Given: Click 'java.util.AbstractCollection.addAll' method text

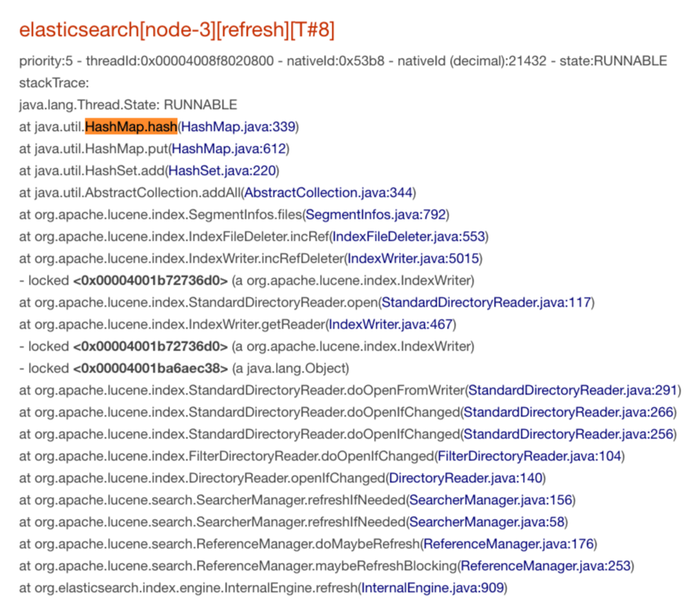Looking at the screenshot, I should click(138, 193).
